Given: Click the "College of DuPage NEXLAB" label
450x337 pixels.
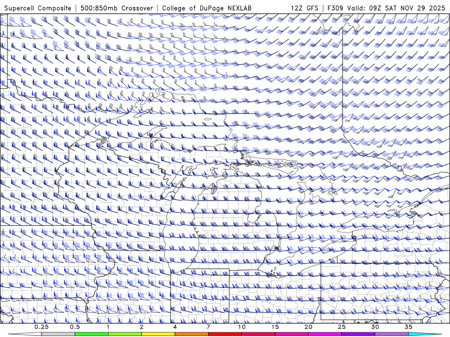Looking at the screenshot, I should pos(206,8).
